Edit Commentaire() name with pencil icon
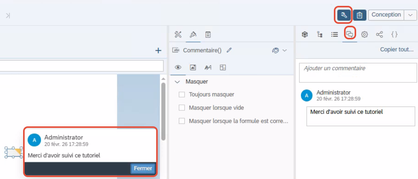Viewport: 418px width, 179px height. click(x=229, y=50)
